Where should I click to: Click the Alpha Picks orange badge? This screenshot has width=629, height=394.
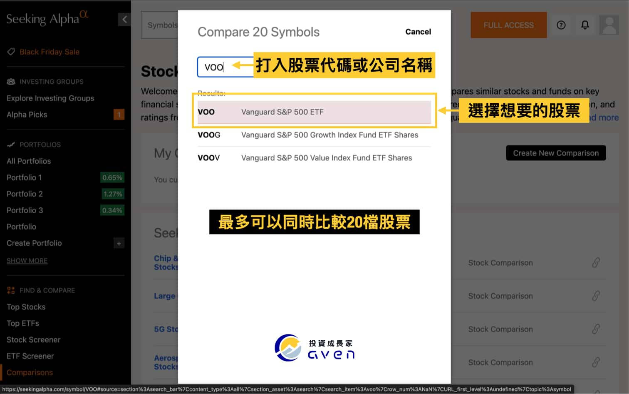119,115
